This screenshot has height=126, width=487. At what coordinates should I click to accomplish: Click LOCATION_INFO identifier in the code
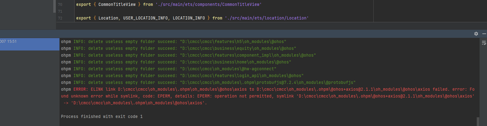point(189,18)
